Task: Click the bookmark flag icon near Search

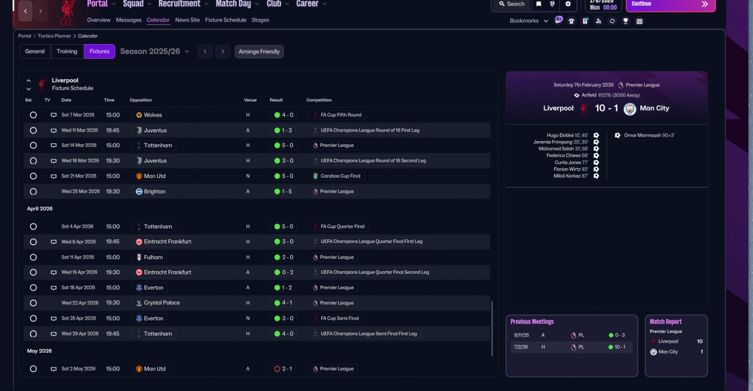Action: (538, 4)
